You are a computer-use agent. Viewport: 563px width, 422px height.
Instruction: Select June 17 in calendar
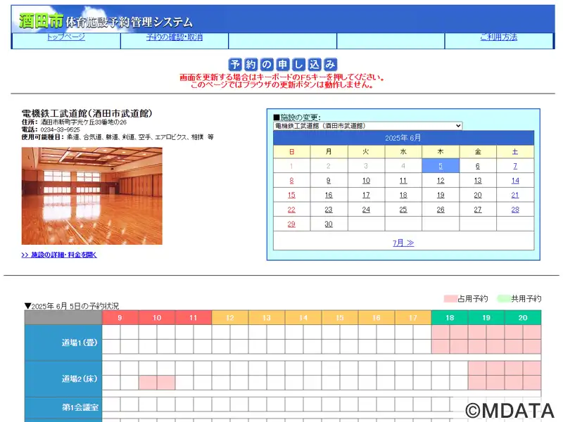(x=366, y=196)
